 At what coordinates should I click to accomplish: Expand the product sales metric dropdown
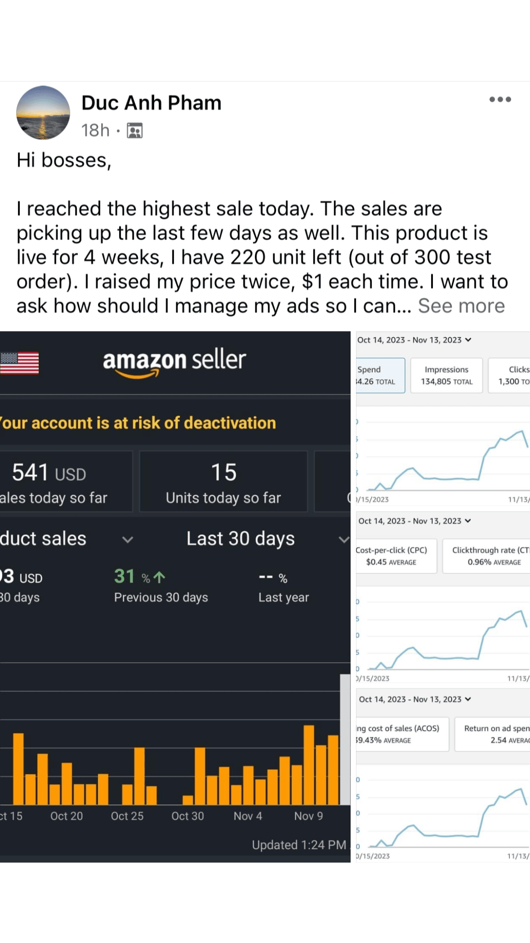click(x=127, y=539)
